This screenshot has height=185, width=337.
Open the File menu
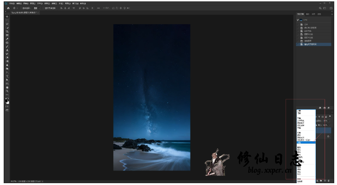[x=11, y=3]
